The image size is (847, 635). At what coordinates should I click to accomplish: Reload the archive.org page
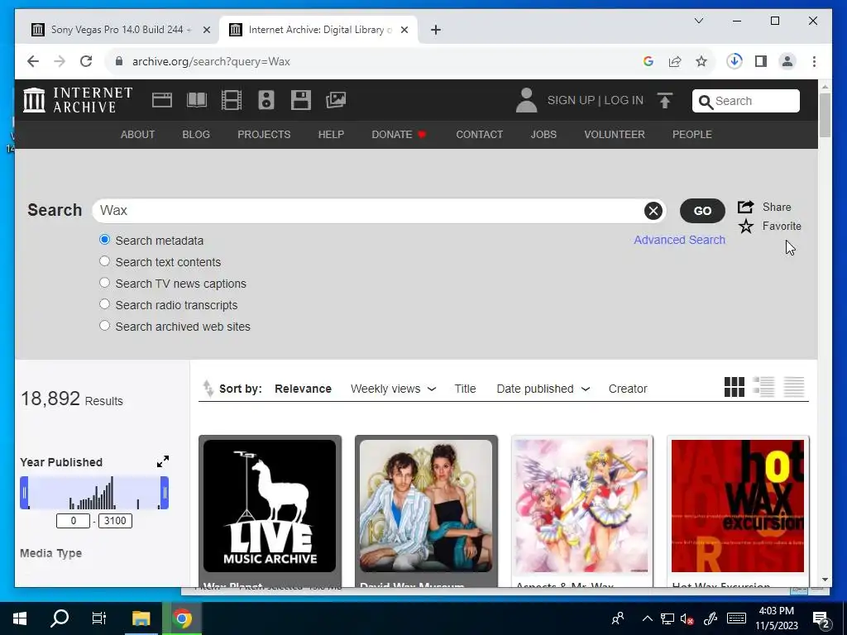coord(86,61)
